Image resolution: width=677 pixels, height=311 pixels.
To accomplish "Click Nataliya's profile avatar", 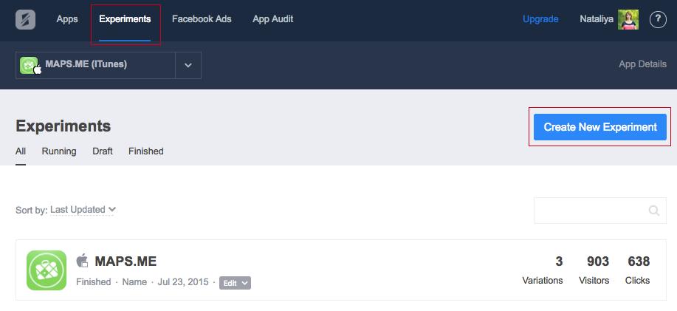I will (628, 19).
